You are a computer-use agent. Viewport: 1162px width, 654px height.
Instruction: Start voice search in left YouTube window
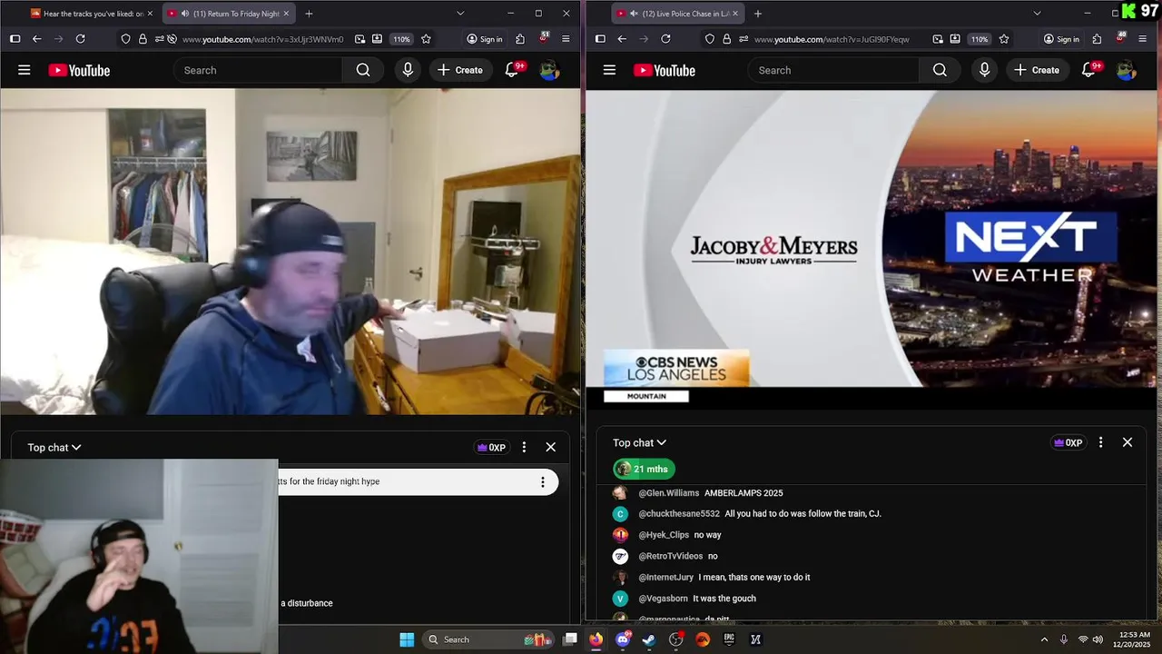408,70
